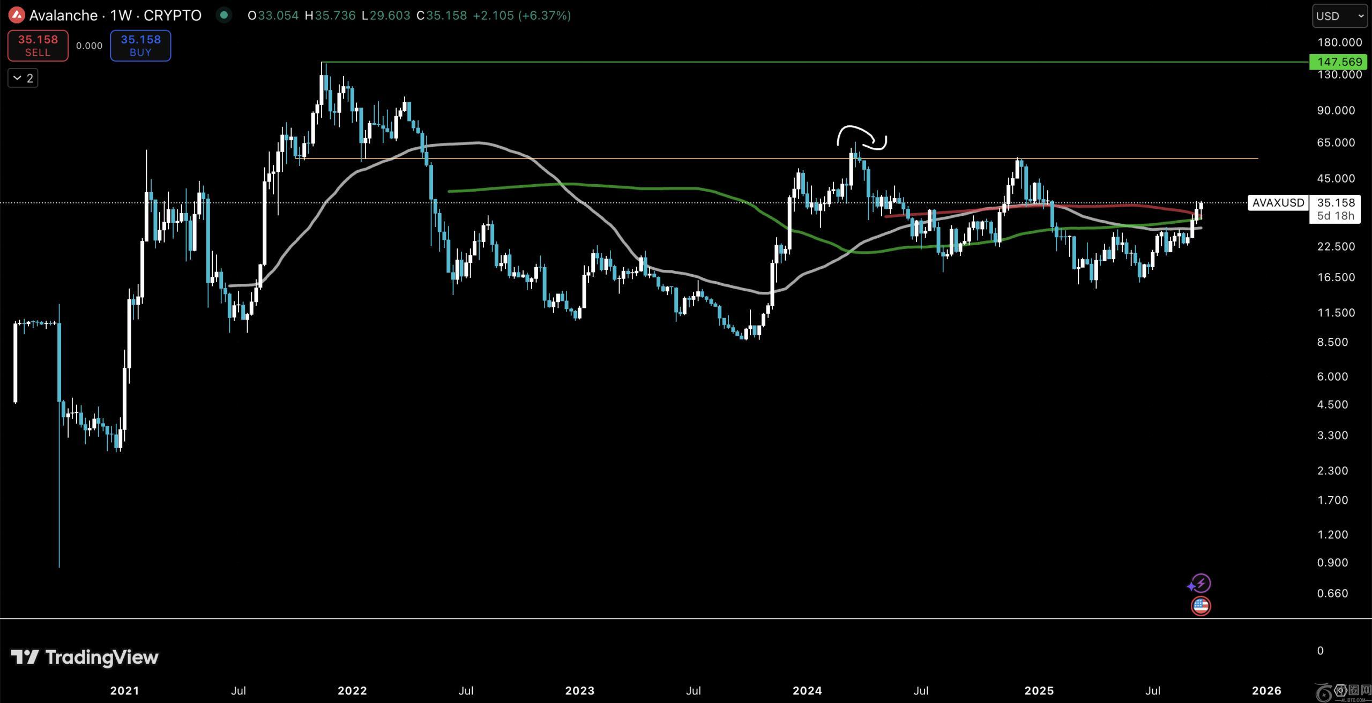This screenshot has height=703, width=1372.
Task: Click the TradingView logo
Action: 85,657
